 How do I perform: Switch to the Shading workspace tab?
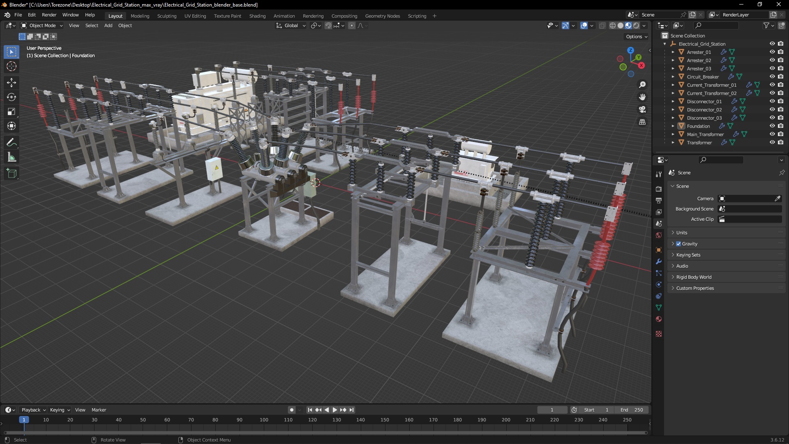tap(257, 16)
